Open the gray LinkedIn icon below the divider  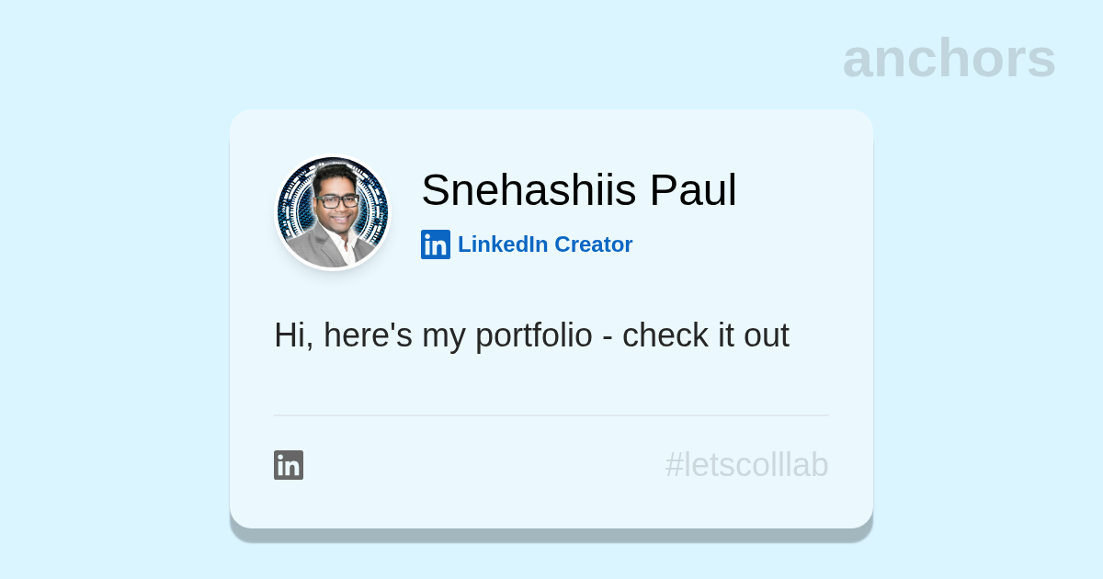coord(289,465)
